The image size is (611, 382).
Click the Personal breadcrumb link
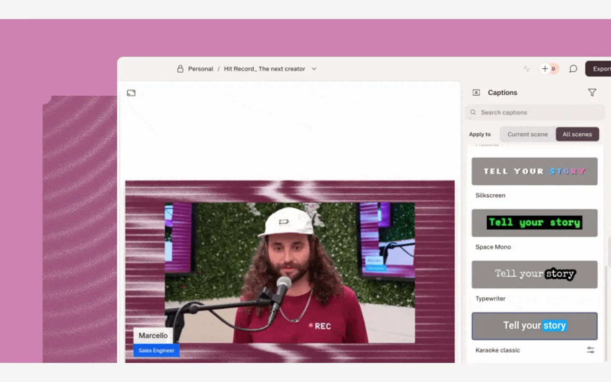coord(201,69)
